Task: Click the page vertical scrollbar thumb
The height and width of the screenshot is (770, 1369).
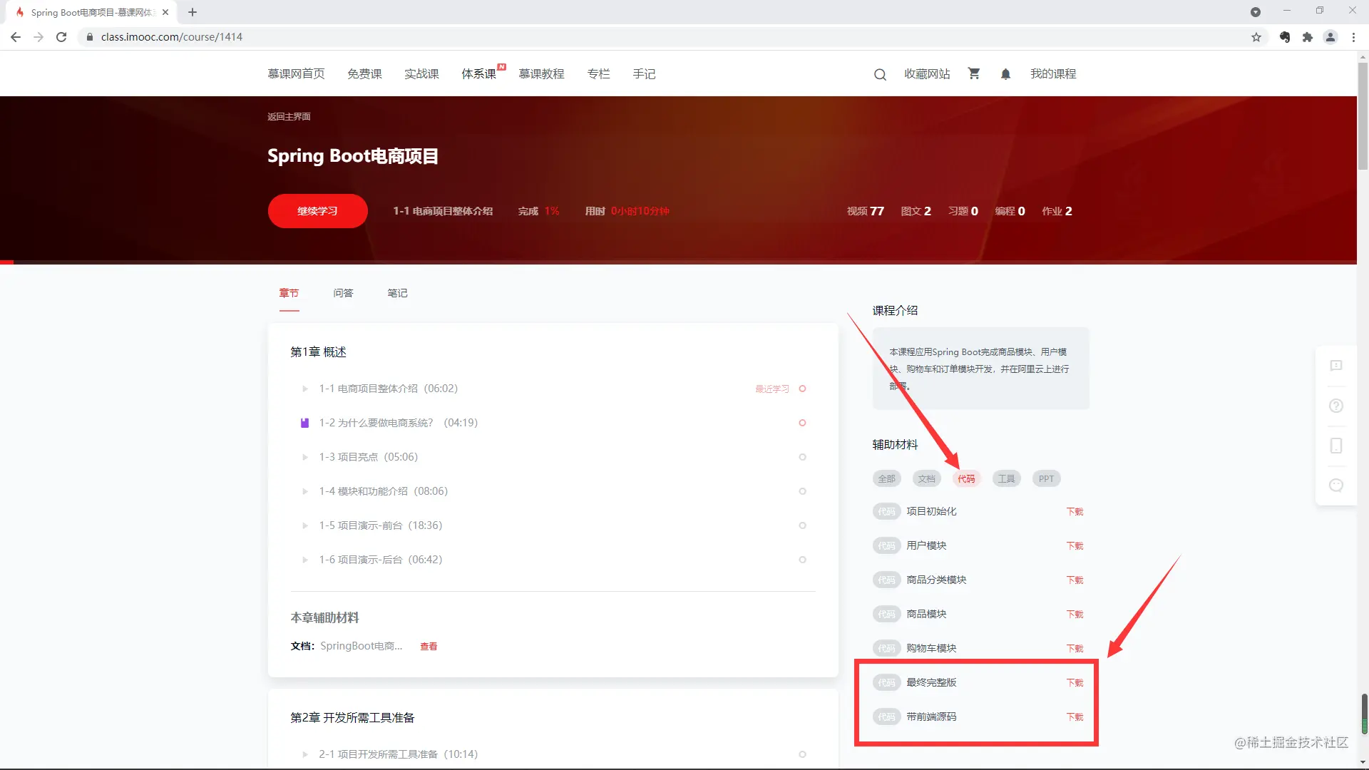Action: [x=1363, y=118]
